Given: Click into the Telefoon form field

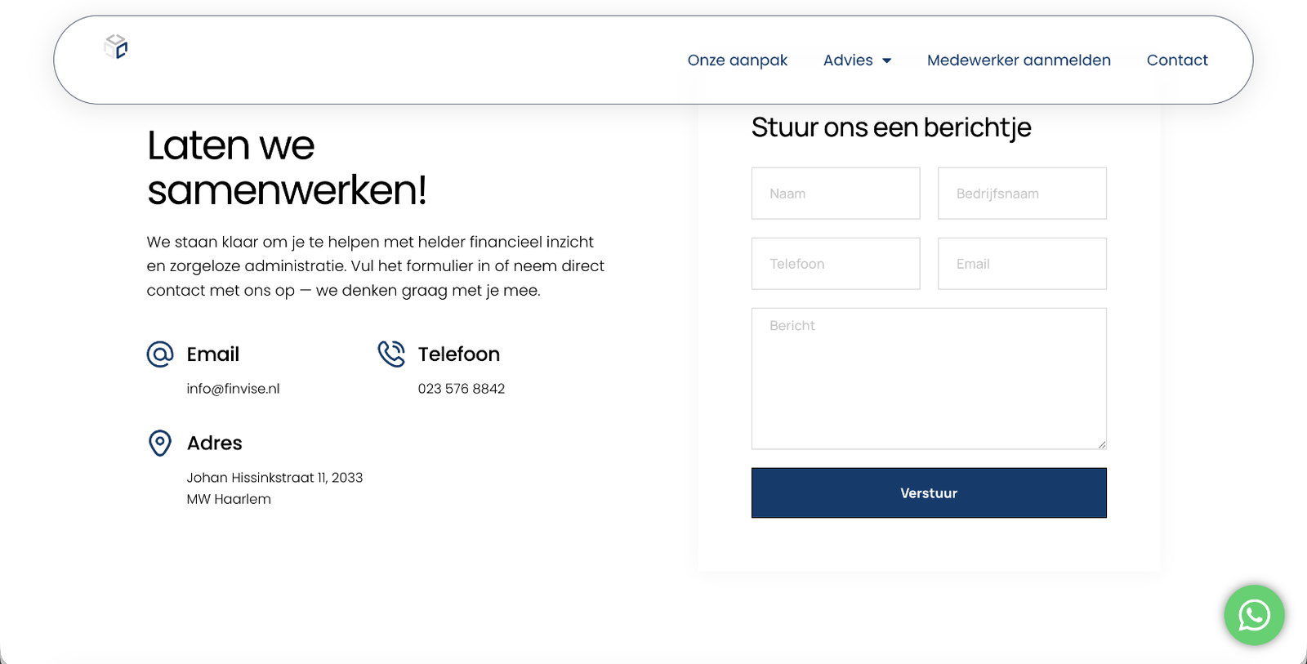Looking at the screenshot, I should [x=835, y=264].
